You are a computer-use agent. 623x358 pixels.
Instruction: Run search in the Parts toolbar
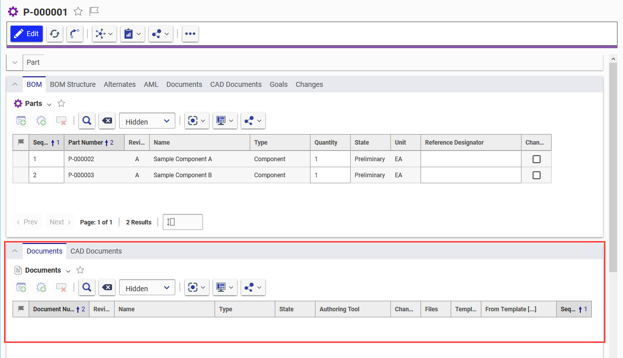[x=87, y=121]
